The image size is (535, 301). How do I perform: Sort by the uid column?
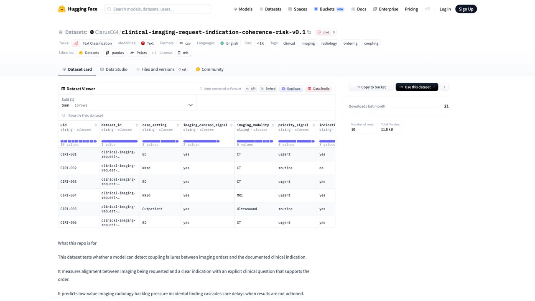coord(96,125)
